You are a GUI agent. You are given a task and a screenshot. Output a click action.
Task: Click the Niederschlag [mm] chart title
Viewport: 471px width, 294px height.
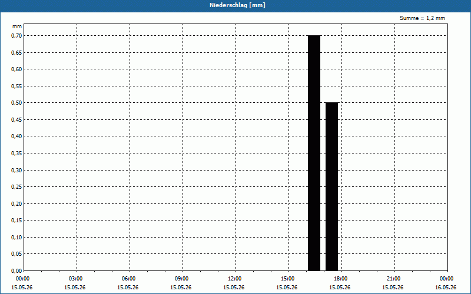[238, 5]
